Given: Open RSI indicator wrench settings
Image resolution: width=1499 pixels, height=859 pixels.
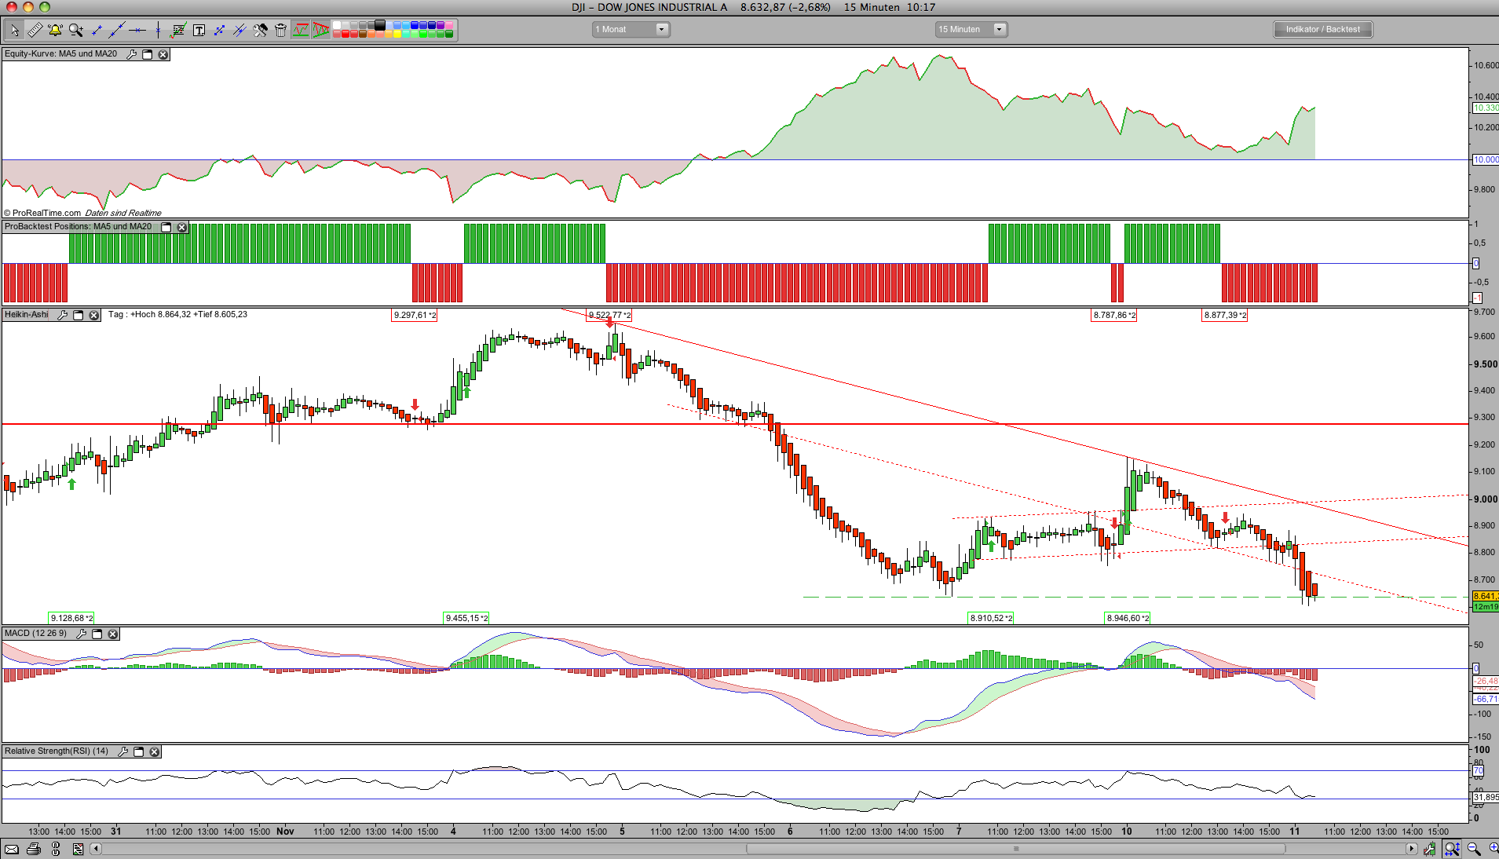Looking at the screenshot, I should tap(122, 751).
